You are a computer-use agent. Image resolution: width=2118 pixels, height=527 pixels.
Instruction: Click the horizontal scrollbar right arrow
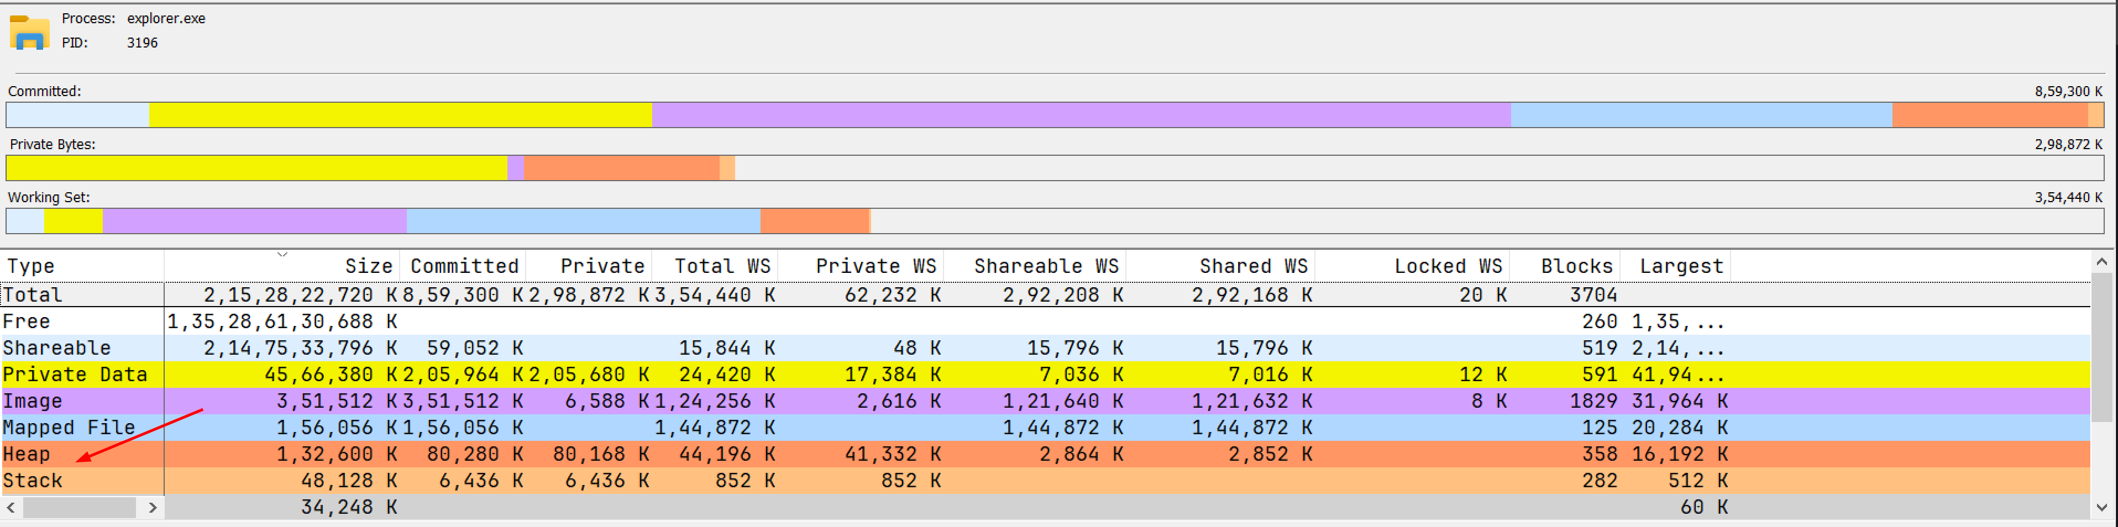[152, 508]
